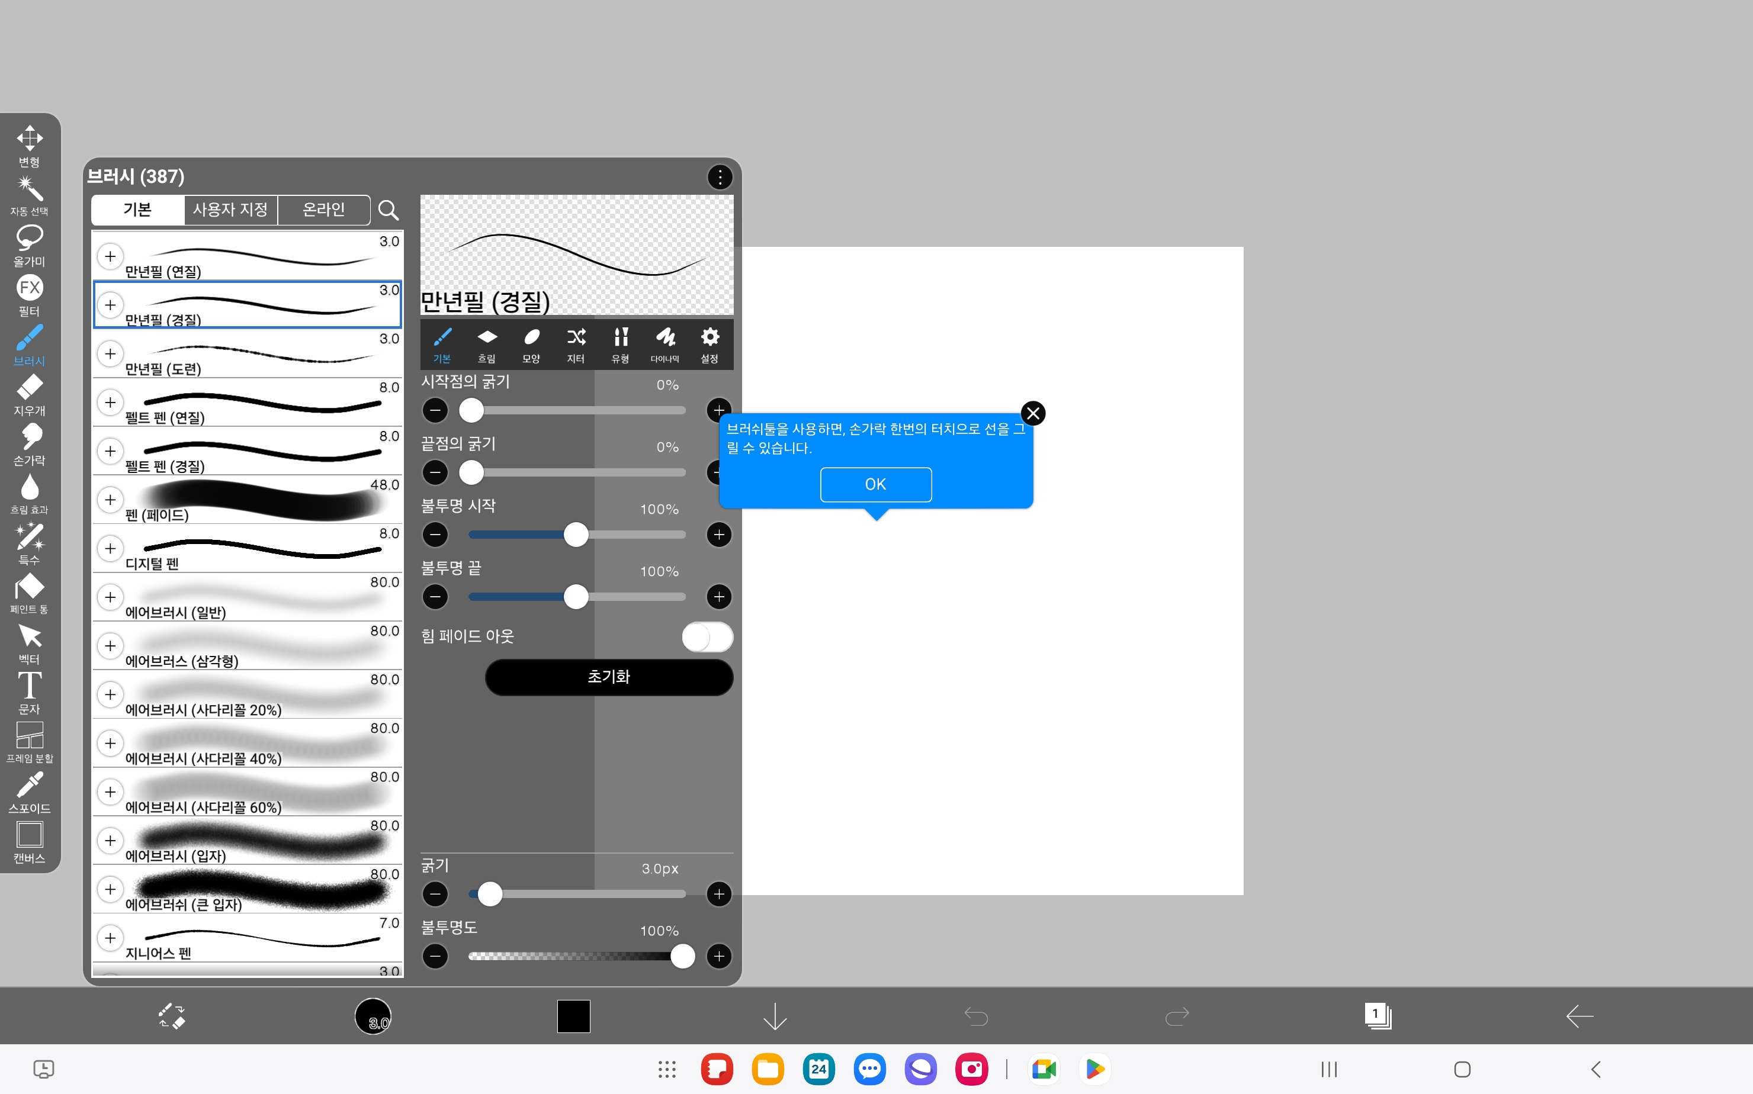
Task: Click the 초기화 reset button
Action: point(609,677)
